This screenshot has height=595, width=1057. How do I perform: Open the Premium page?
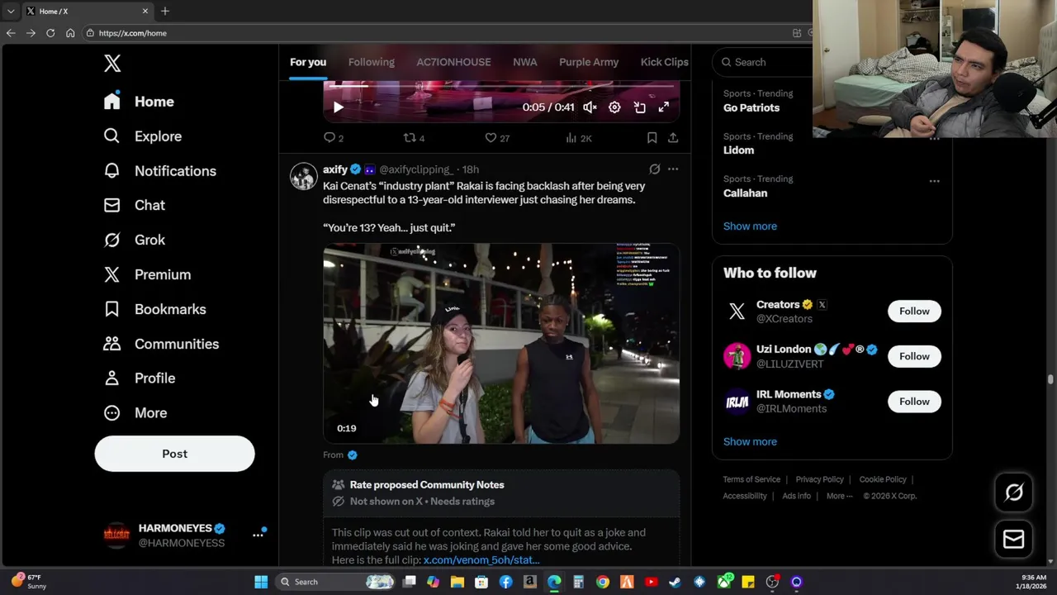(147, 274)
